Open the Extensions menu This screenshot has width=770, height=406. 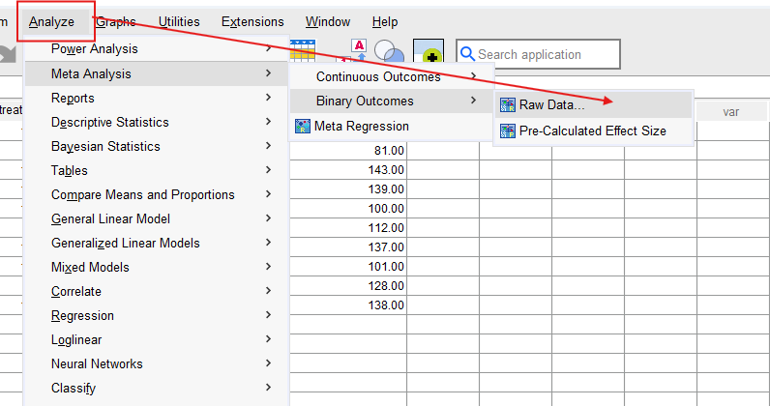[252, 21]
